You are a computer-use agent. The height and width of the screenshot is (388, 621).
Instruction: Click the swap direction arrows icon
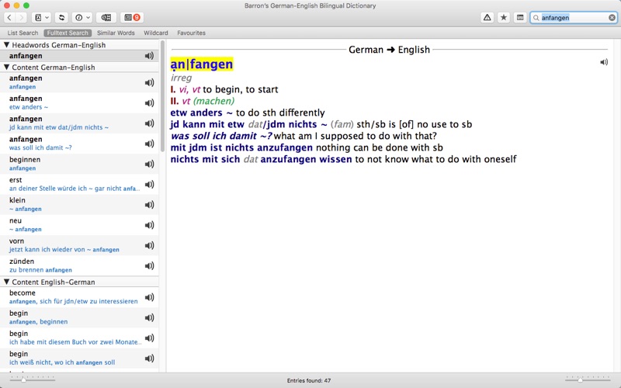pos(62,17)
